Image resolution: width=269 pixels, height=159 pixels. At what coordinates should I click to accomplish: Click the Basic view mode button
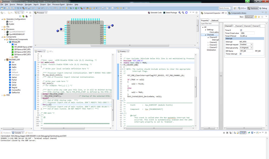point(242,17)
